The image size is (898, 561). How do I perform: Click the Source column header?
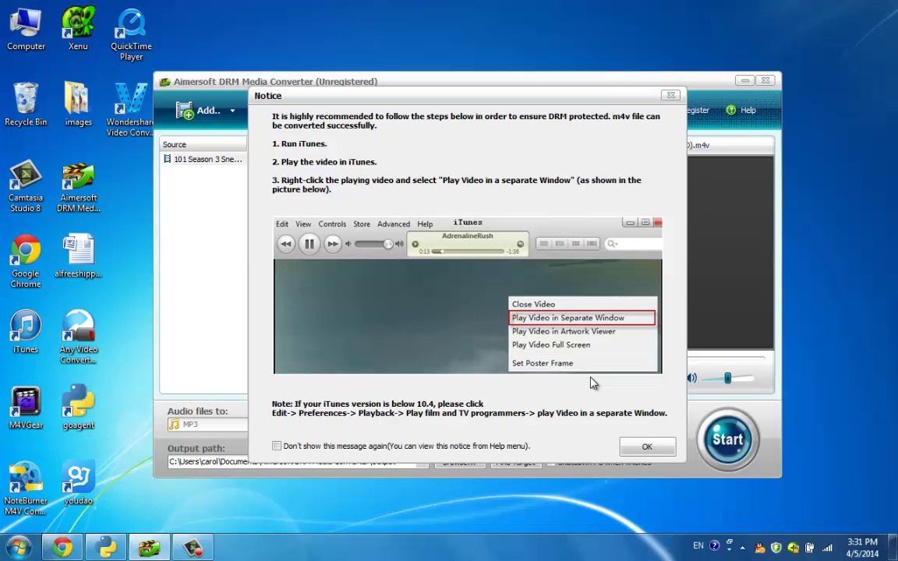tap(203, 144)
